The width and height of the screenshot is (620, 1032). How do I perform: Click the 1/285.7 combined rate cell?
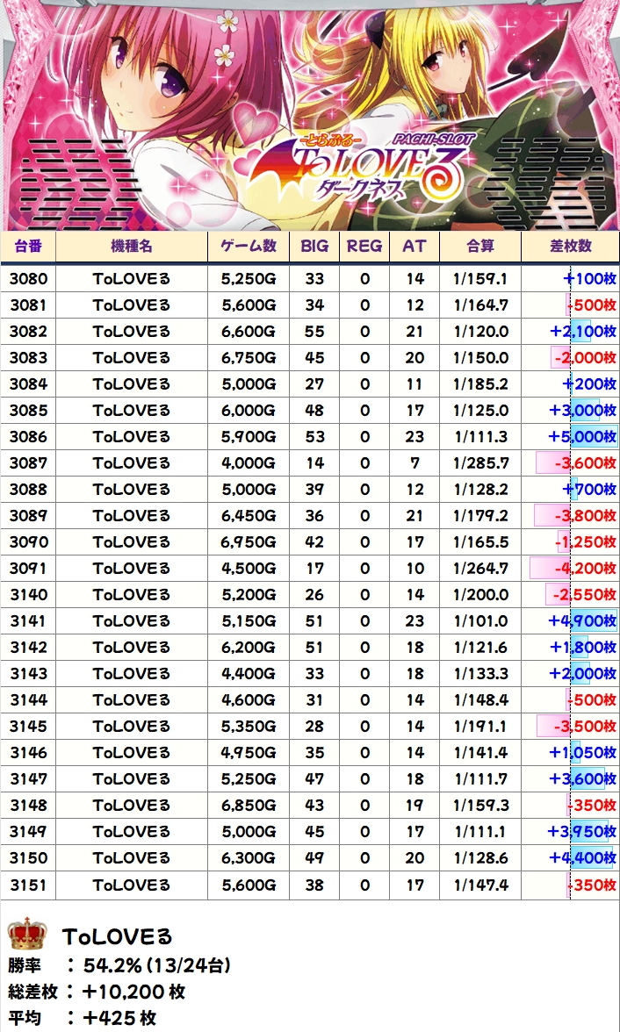(480, 463)
